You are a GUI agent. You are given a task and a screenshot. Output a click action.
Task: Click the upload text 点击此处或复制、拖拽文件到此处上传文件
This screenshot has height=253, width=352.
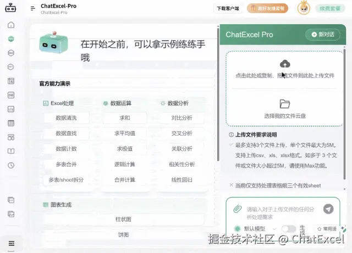(285, 76)
